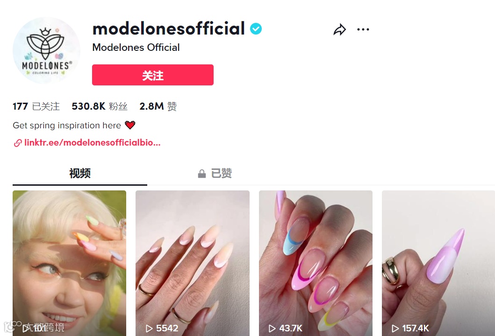This screenshot has width=495, height=336.
Task: Open the blonde woman video thumbnail
Action: pos(70,263)
